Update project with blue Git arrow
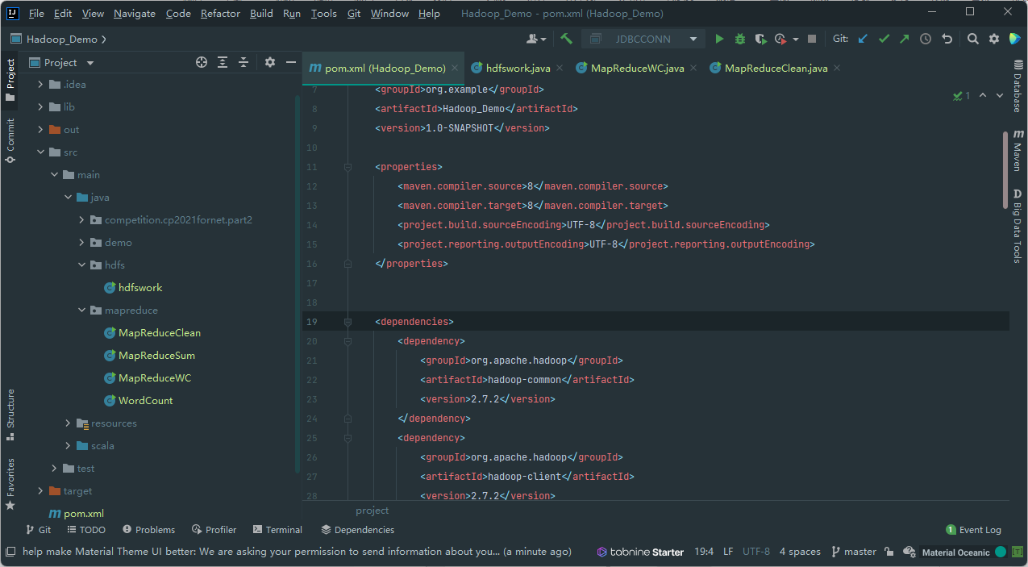The image size is (1028, 567). 863,39
